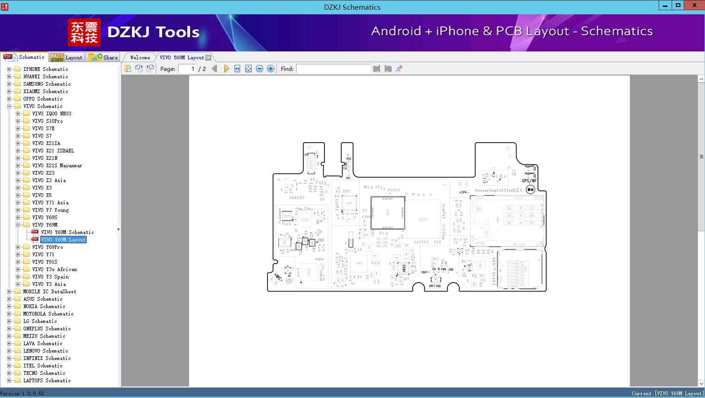Click the fit page icon
705x398 pixels.
[x=248, y=69]
